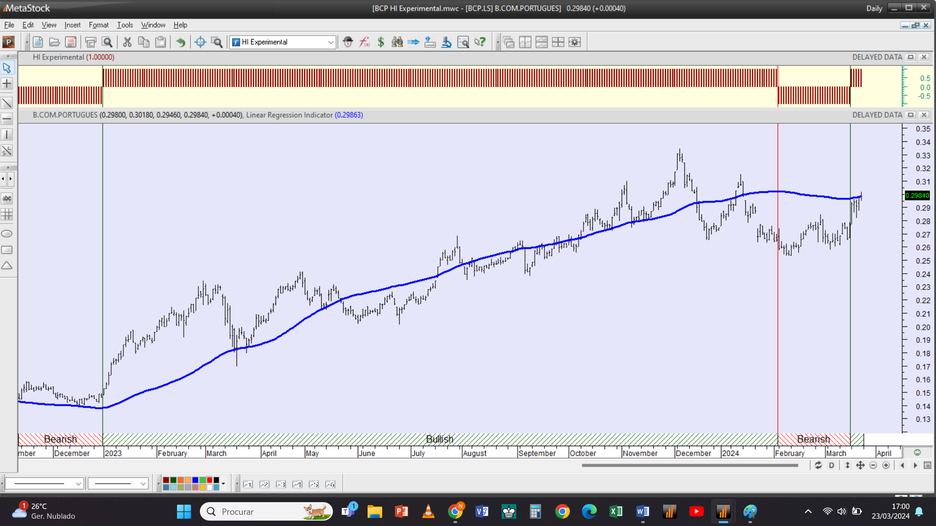Open the Expert Advisor hat icon

point(348,42)
